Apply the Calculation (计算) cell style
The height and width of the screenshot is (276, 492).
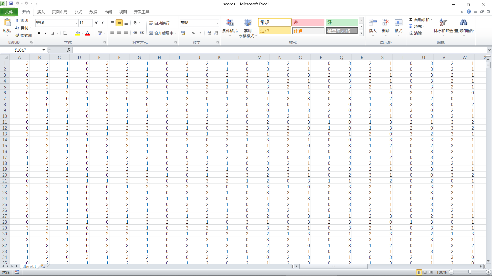[308, 31]
